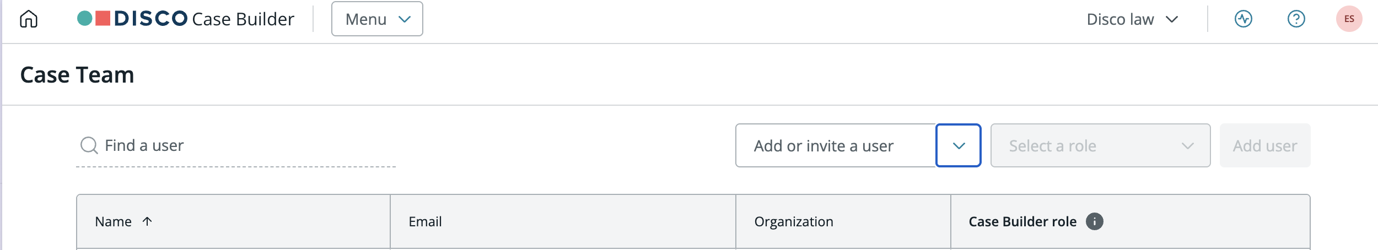
Task: Open the Select a role dropdown
Action: click(x=1100, y=145)
